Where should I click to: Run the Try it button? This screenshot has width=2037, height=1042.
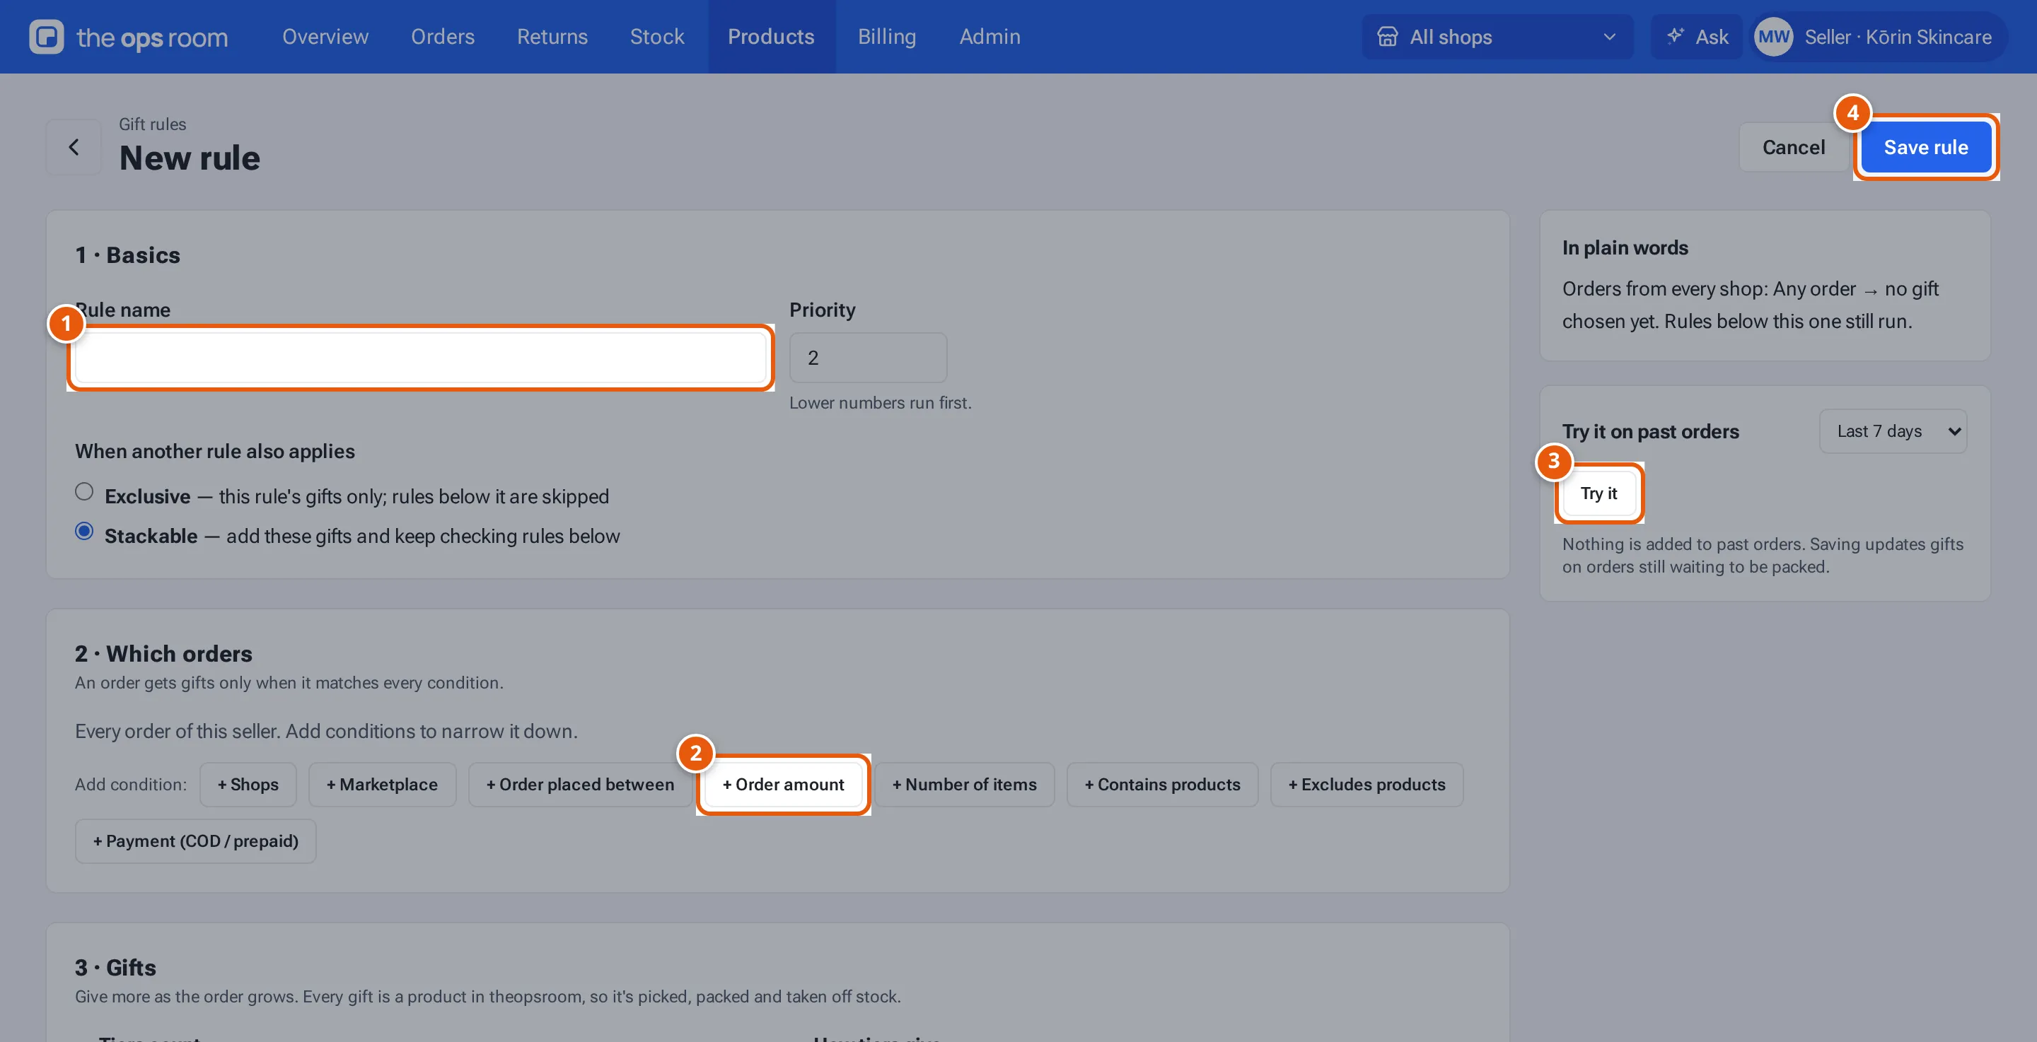[1598, 493]
